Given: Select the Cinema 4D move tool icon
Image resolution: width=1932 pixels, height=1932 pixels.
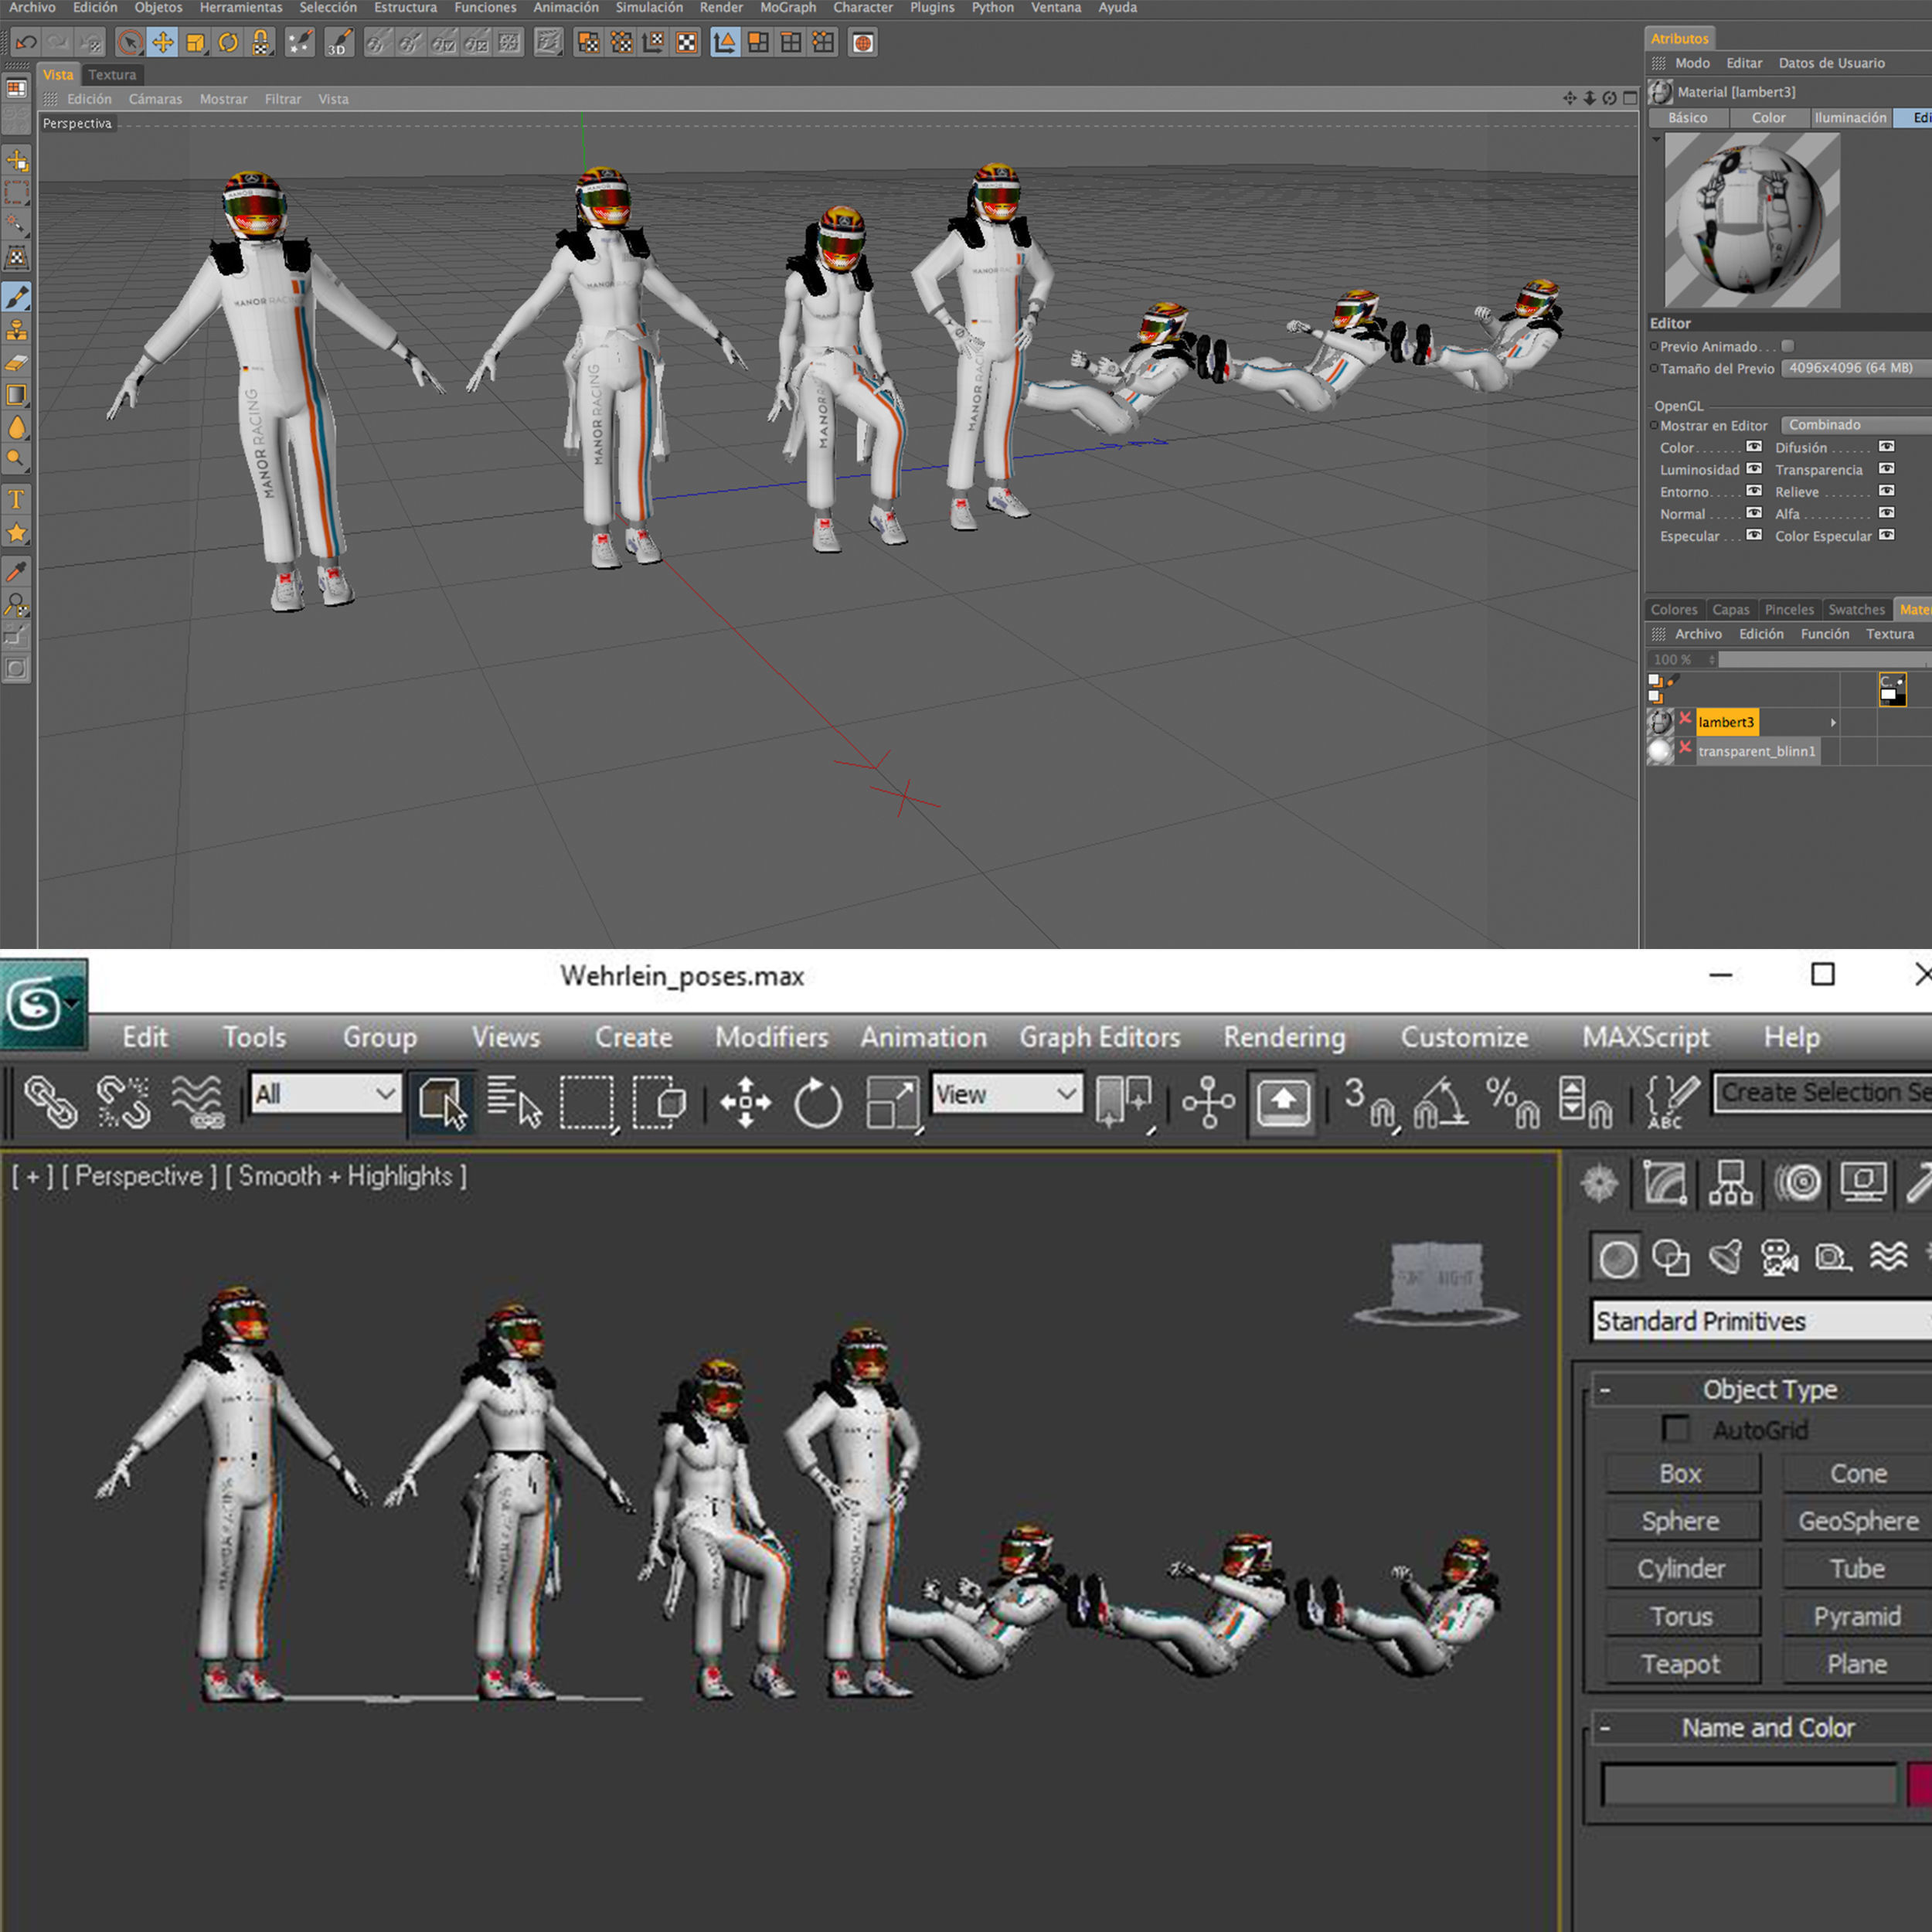Looking at the screenshot, I should pyautogui.click(x=162, y=42).
